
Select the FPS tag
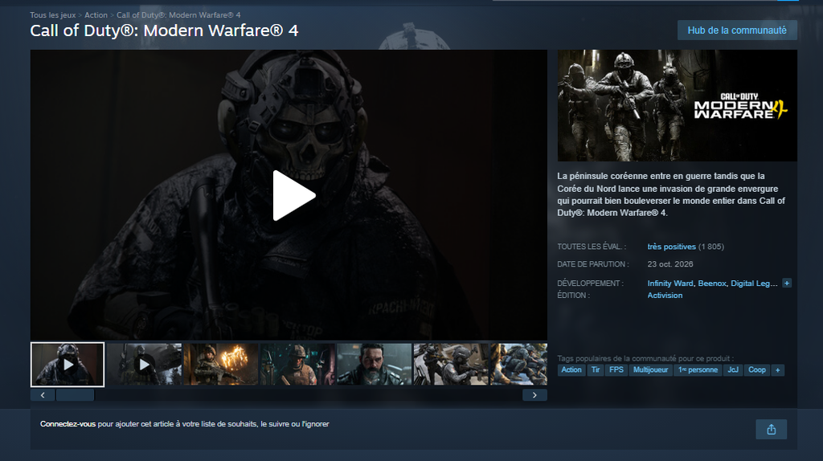616,370
